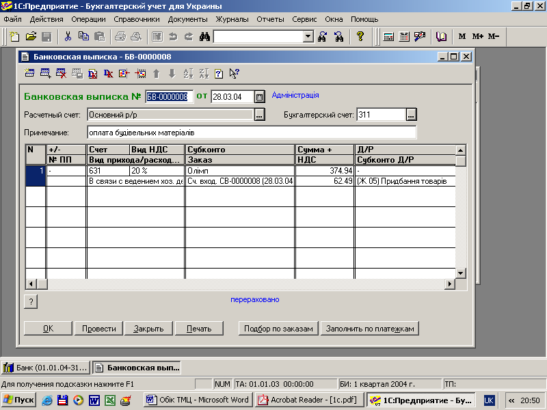Image resolution: width=547 pixels, height=410 pixels.
Task: Open the Документы menu
Action: tap(187, 19)
